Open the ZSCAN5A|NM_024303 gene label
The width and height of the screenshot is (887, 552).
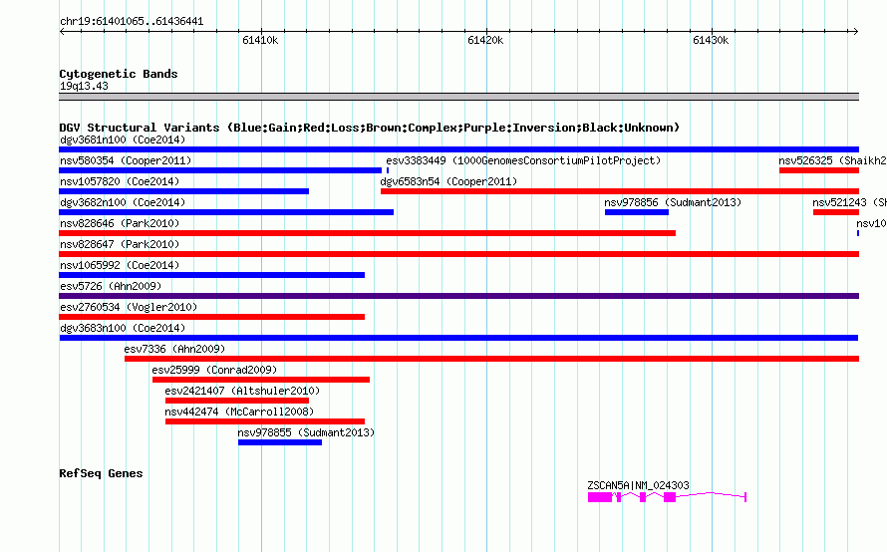pyautogui.click(x=638, y=485)
